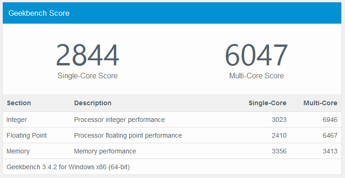Click the Single-Core column header

(267, 103)
